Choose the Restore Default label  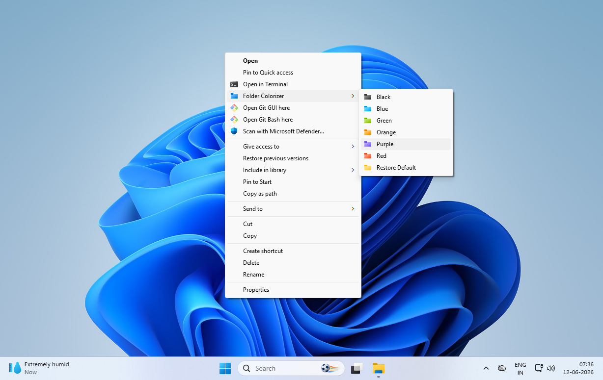(x=396, y=168)
